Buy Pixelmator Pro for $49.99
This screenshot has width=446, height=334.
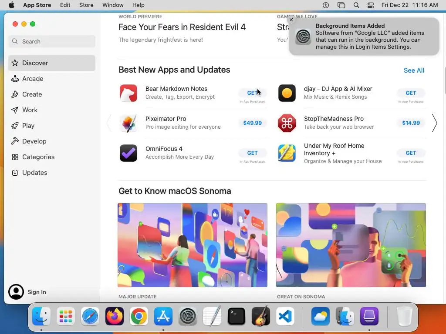coord(252,123)
